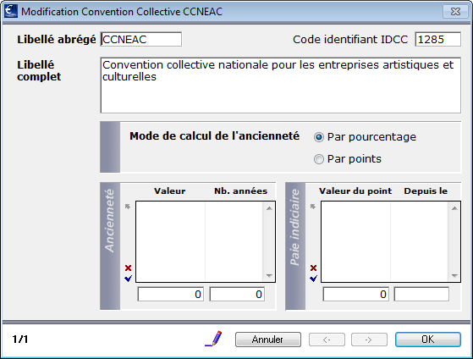
Task: Click the application logo icon in title bar
Action: coord(11,12)
